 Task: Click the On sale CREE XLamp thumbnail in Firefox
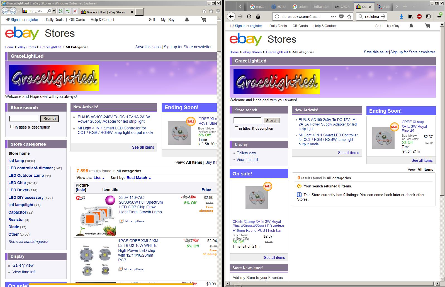pyautogui.click(x=257, y=197)
